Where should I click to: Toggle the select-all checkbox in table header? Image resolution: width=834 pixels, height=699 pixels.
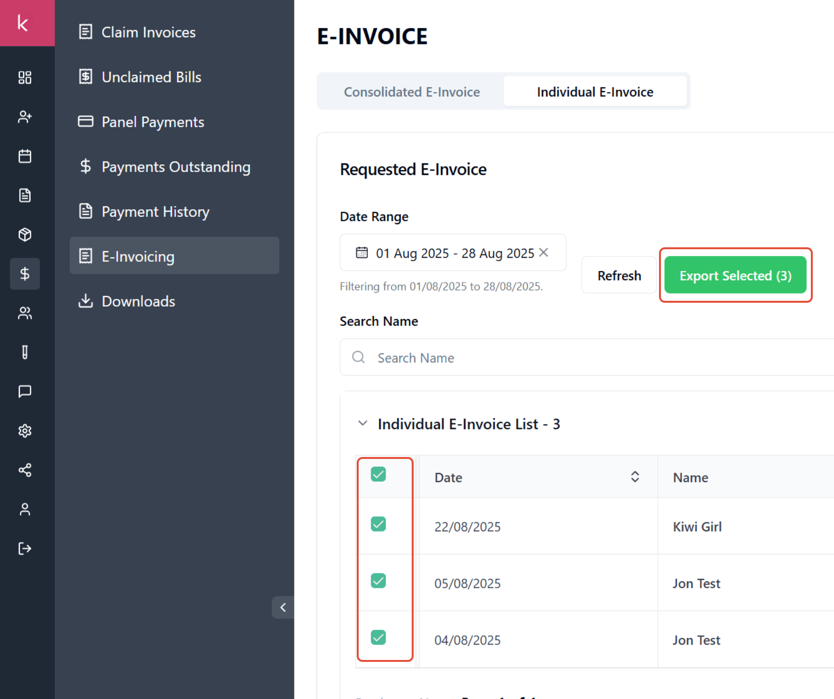tap(378, 474)
